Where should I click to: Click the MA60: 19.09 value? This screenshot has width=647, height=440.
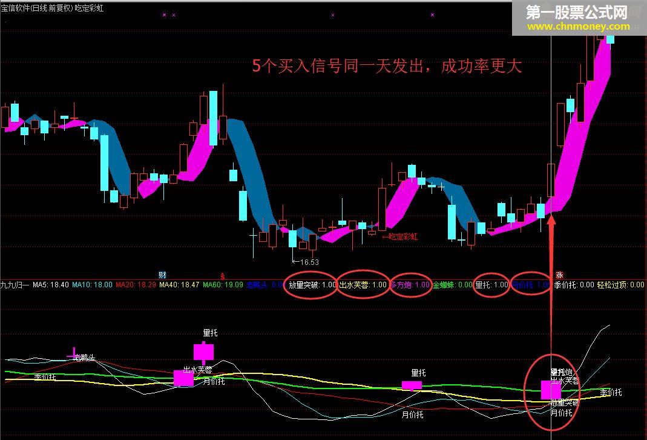pyautogui.click(x=223, y=285)
